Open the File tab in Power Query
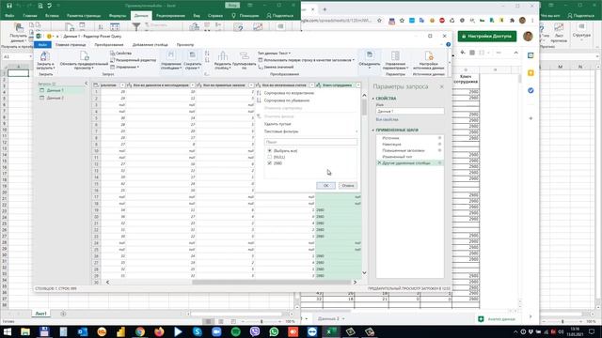The height and width of the screenshot is (338, 602). tap(42, 45)
